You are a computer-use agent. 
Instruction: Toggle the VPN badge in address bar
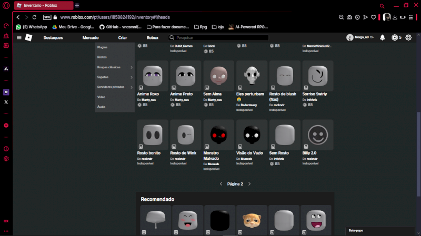(x=47, y=17)
